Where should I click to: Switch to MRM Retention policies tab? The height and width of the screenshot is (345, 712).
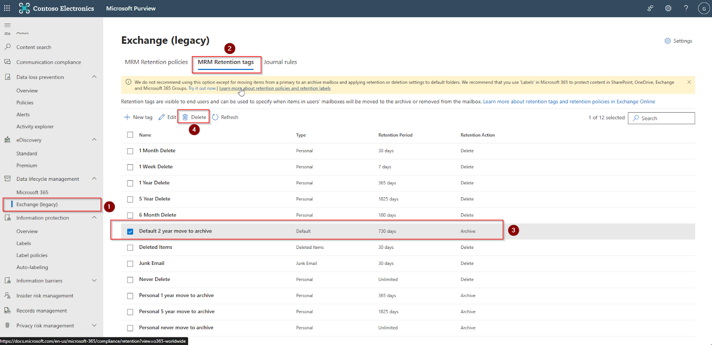[x=156, y=62]
